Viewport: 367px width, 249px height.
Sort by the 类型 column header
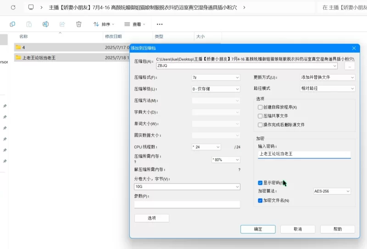(159, 37)
